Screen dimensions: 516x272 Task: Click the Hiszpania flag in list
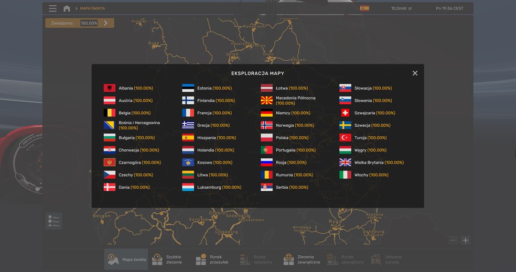point(188,138)
